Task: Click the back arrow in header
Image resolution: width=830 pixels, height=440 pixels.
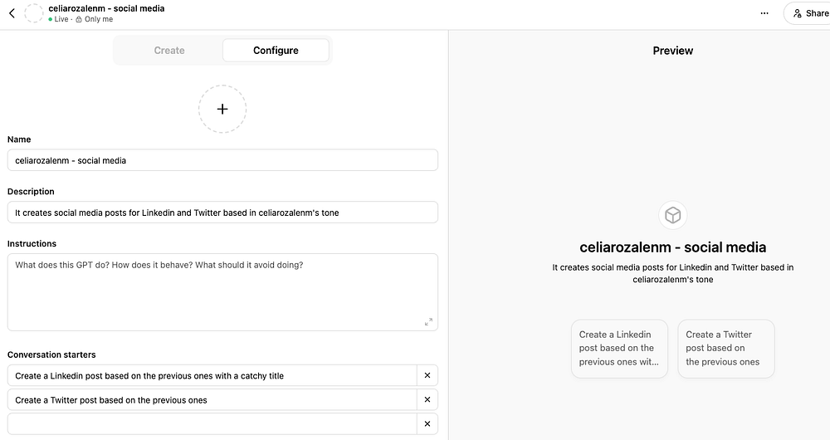Action: coord(12,13)
